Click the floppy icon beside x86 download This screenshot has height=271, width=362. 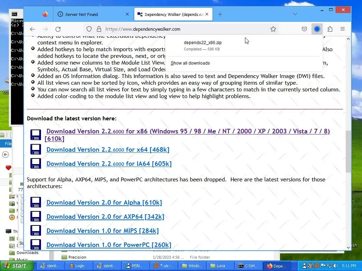pyautogui.click(x=36, y=135)
